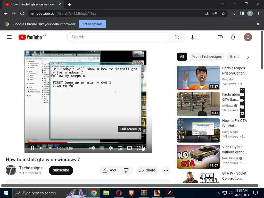Visit nikitozz channel name
Image resolution: width=264 pixels, height=198 pixels.
(227, 105)
